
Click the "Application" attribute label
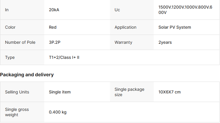125,27
